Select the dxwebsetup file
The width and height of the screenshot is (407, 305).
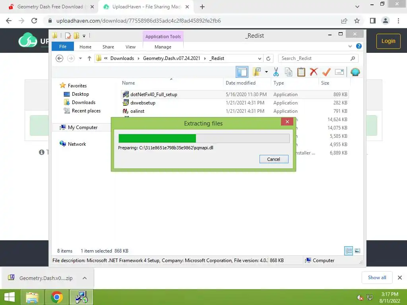(235, 103)
